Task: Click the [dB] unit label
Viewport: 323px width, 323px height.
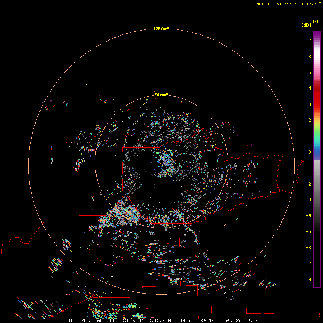Action: [x=306, y=25]
